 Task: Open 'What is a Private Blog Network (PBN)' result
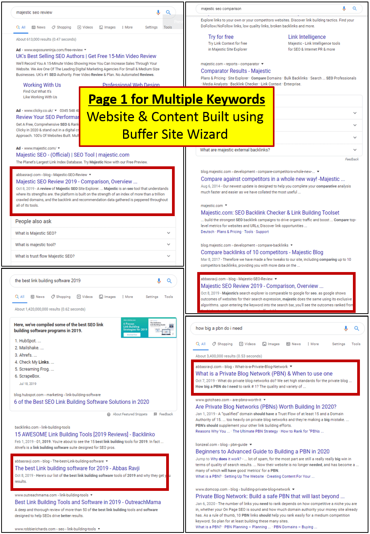[264, 373]
